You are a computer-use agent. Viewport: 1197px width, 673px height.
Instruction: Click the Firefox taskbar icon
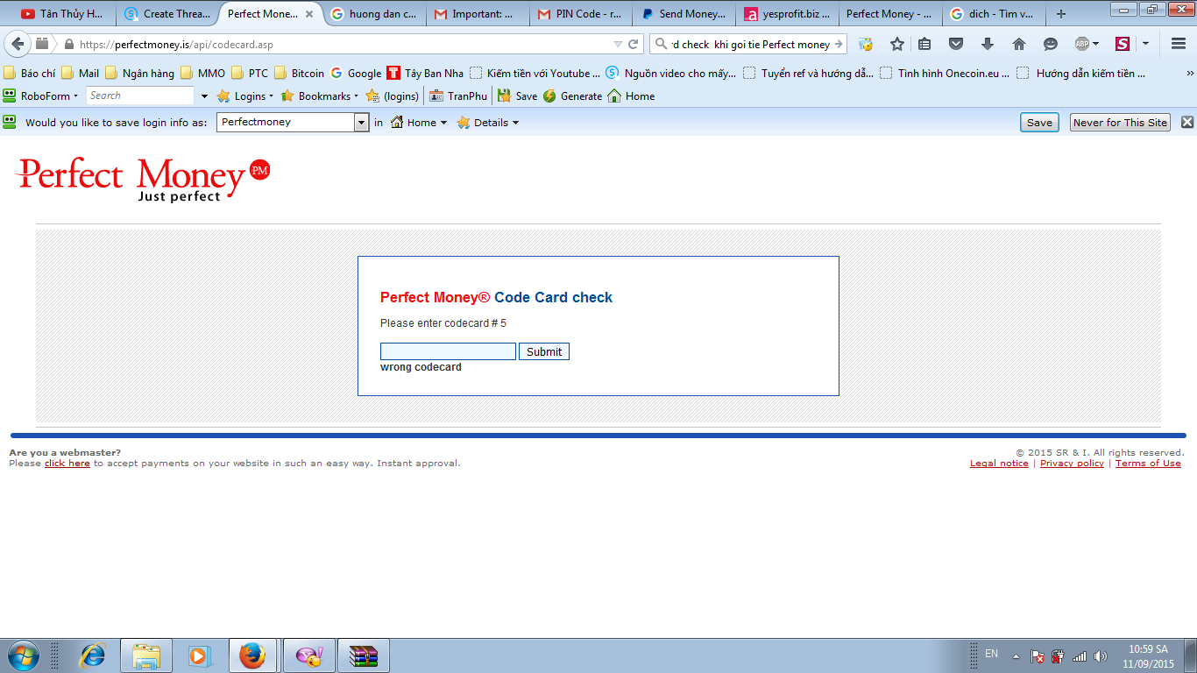(252, 655)
